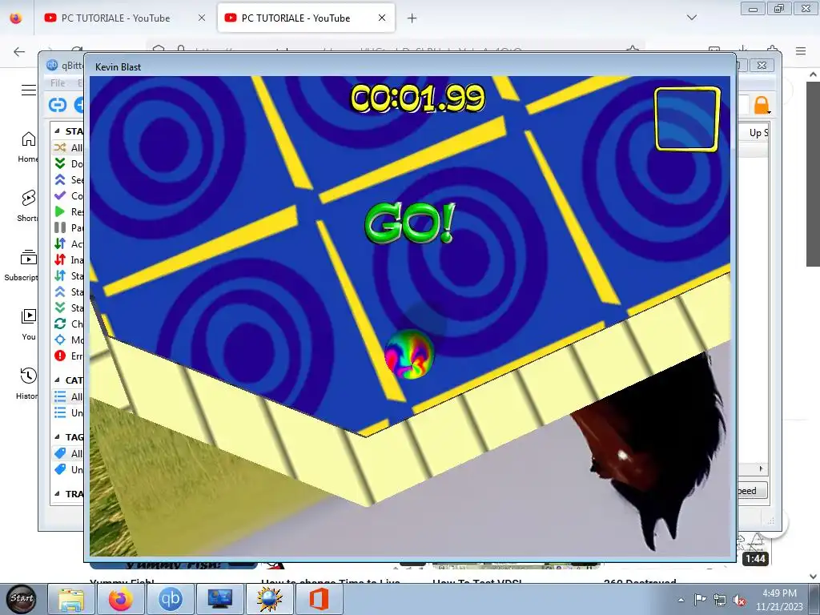Screen dimensions: 820x615
Task: Select Inactive filter with red arrows
Action: (x=68, y=260)
